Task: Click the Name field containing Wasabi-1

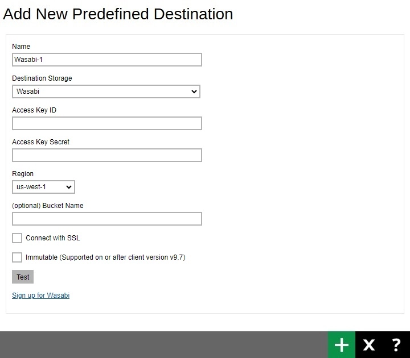Action: 107,60
